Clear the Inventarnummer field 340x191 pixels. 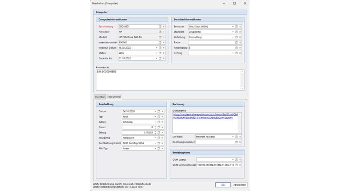164,42
